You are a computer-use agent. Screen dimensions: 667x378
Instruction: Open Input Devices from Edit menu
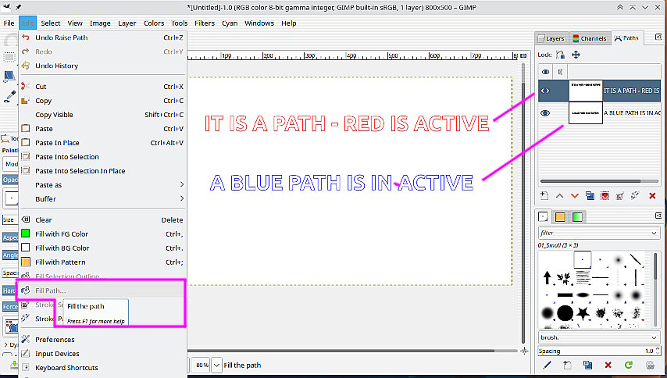(103, 354)
